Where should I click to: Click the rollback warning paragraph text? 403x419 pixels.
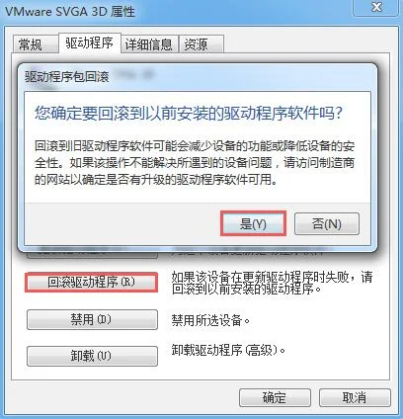pyautogui.click(x=195, y=163)
